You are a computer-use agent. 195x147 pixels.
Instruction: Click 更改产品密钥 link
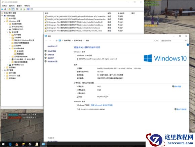coord(182,109)
